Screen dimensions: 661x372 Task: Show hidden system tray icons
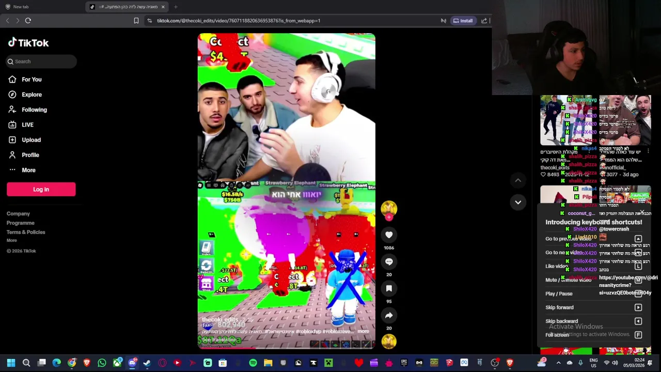tap(558, 363)
